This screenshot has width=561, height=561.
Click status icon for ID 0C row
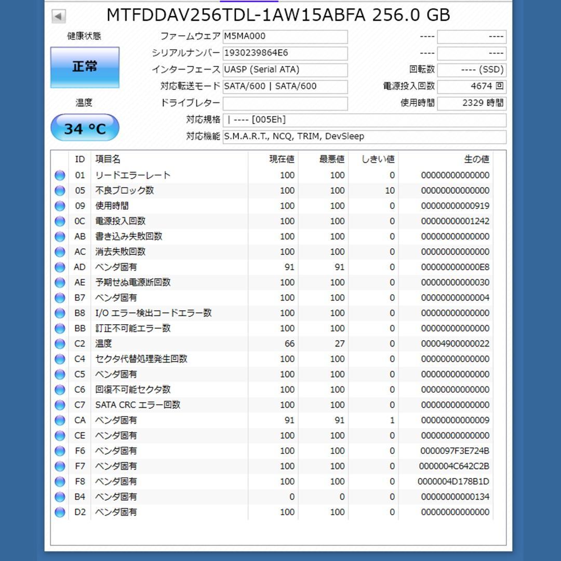[60, 221]
